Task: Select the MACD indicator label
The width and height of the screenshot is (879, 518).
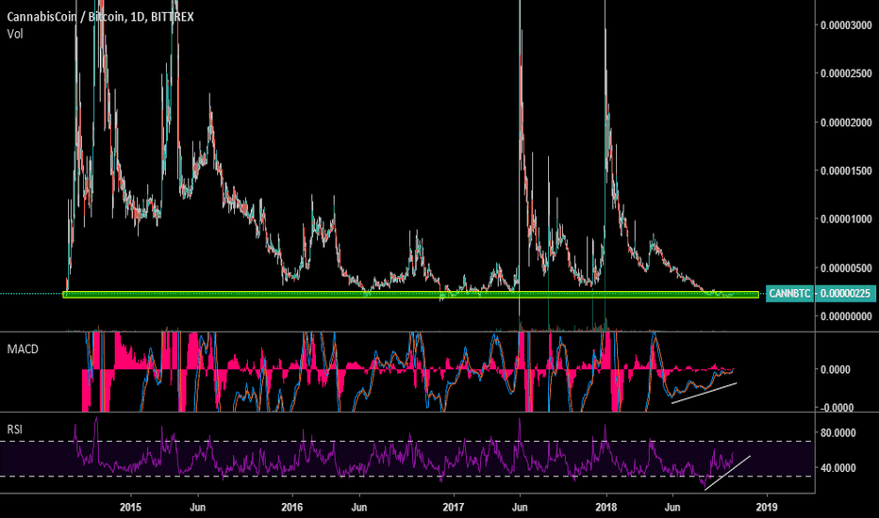Action: [x=23, y=348]
